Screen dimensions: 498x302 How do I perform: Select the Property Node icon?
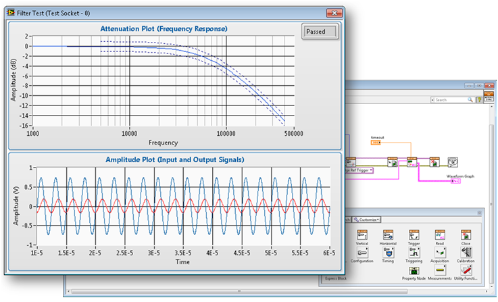click(x=414, y=270)
